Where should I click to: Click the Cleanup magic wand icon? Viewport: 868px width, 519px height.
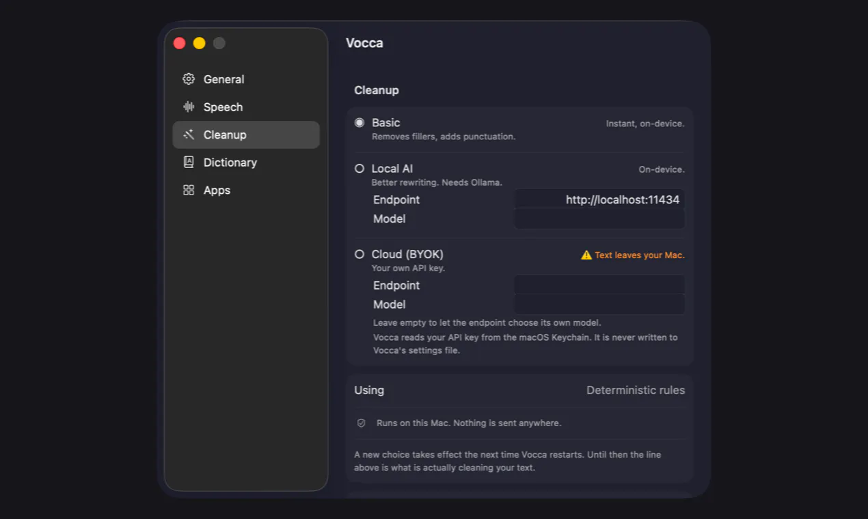(189, 135)
